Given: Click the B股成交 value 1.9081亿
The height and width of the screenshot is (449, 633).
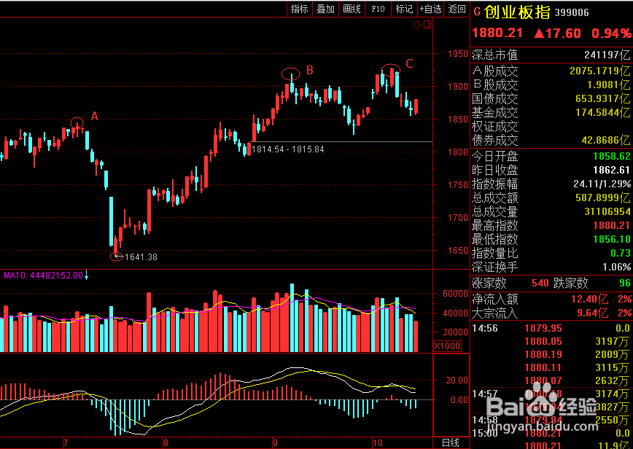Looking at the screenshot, I should coord(608,85).
